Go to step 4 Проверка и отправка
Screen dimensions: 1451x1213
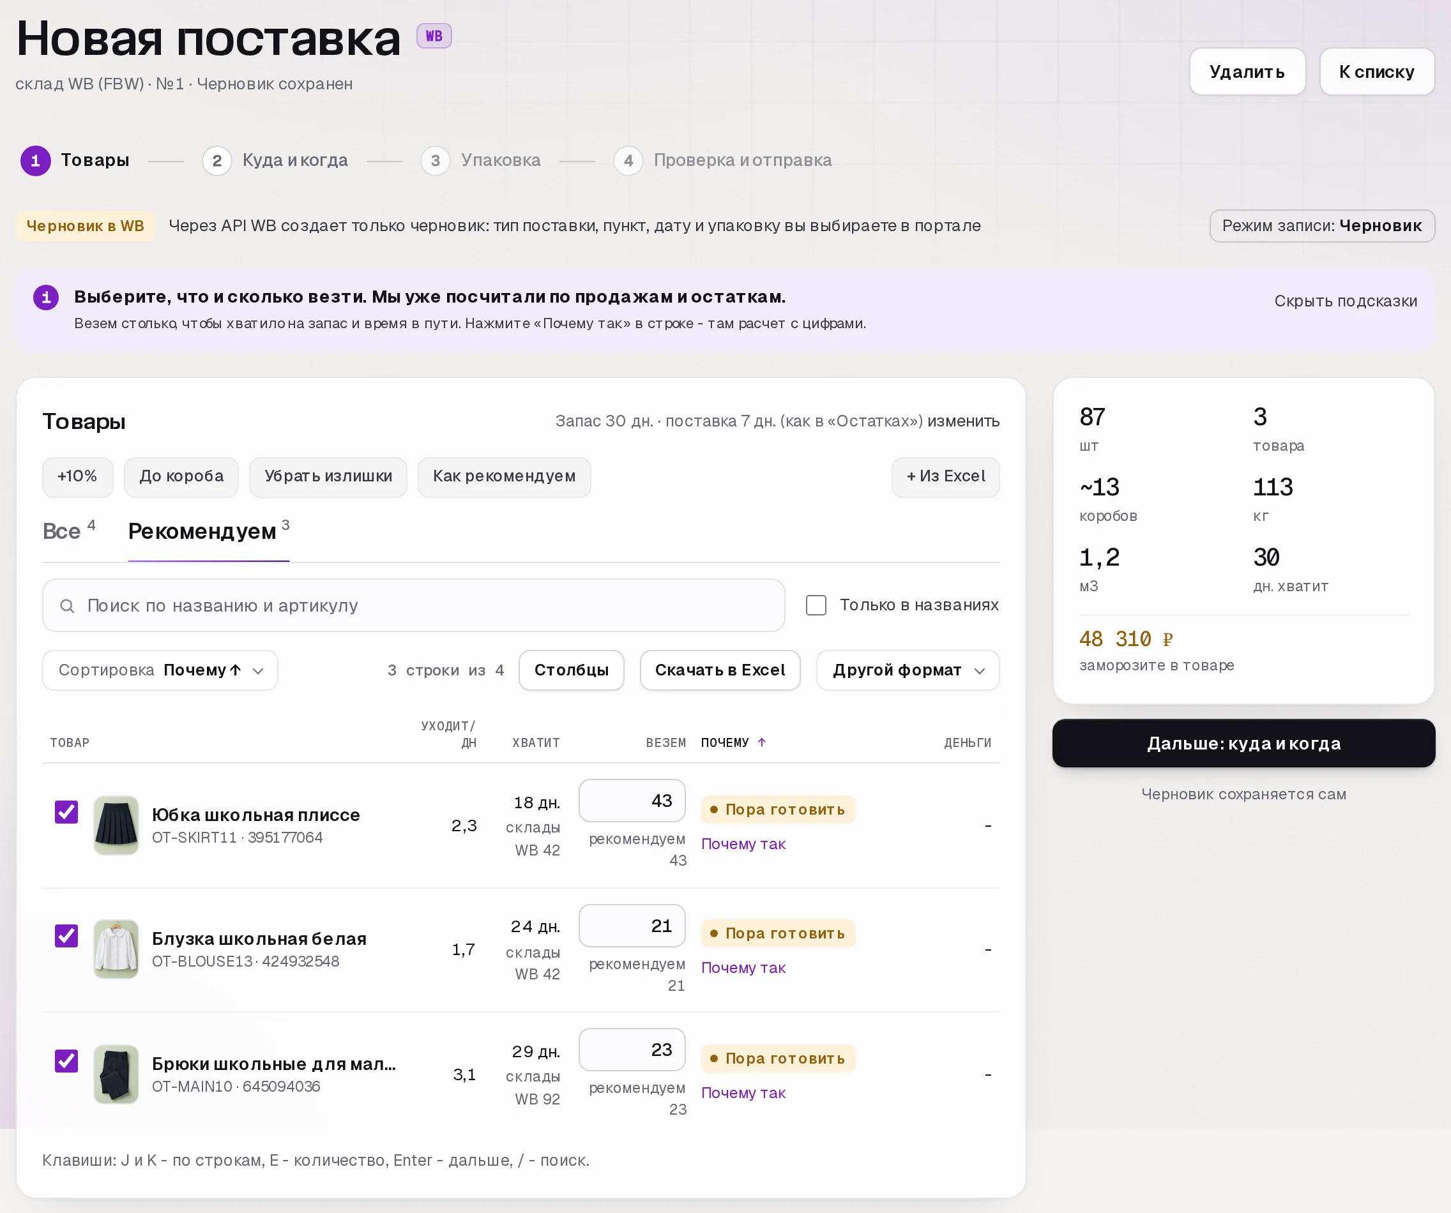pyautogui.click(x=723, y=160)
